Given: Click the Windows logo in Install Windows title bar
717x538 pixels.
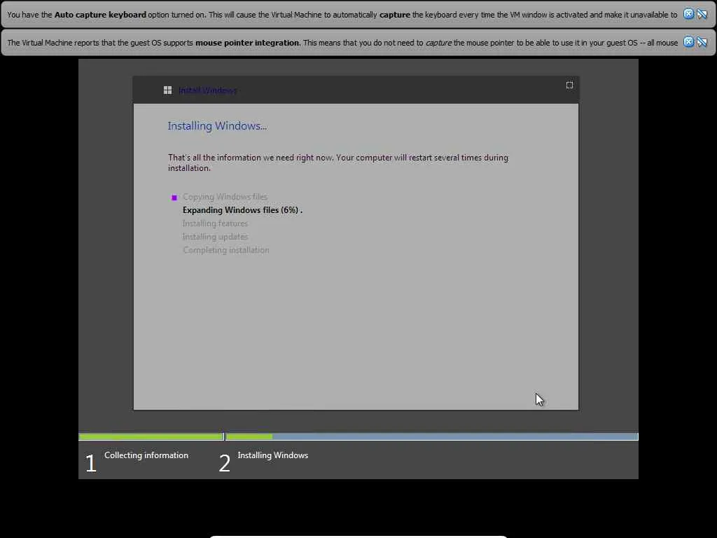Looking at the screenshot, I should coord(168,90).
